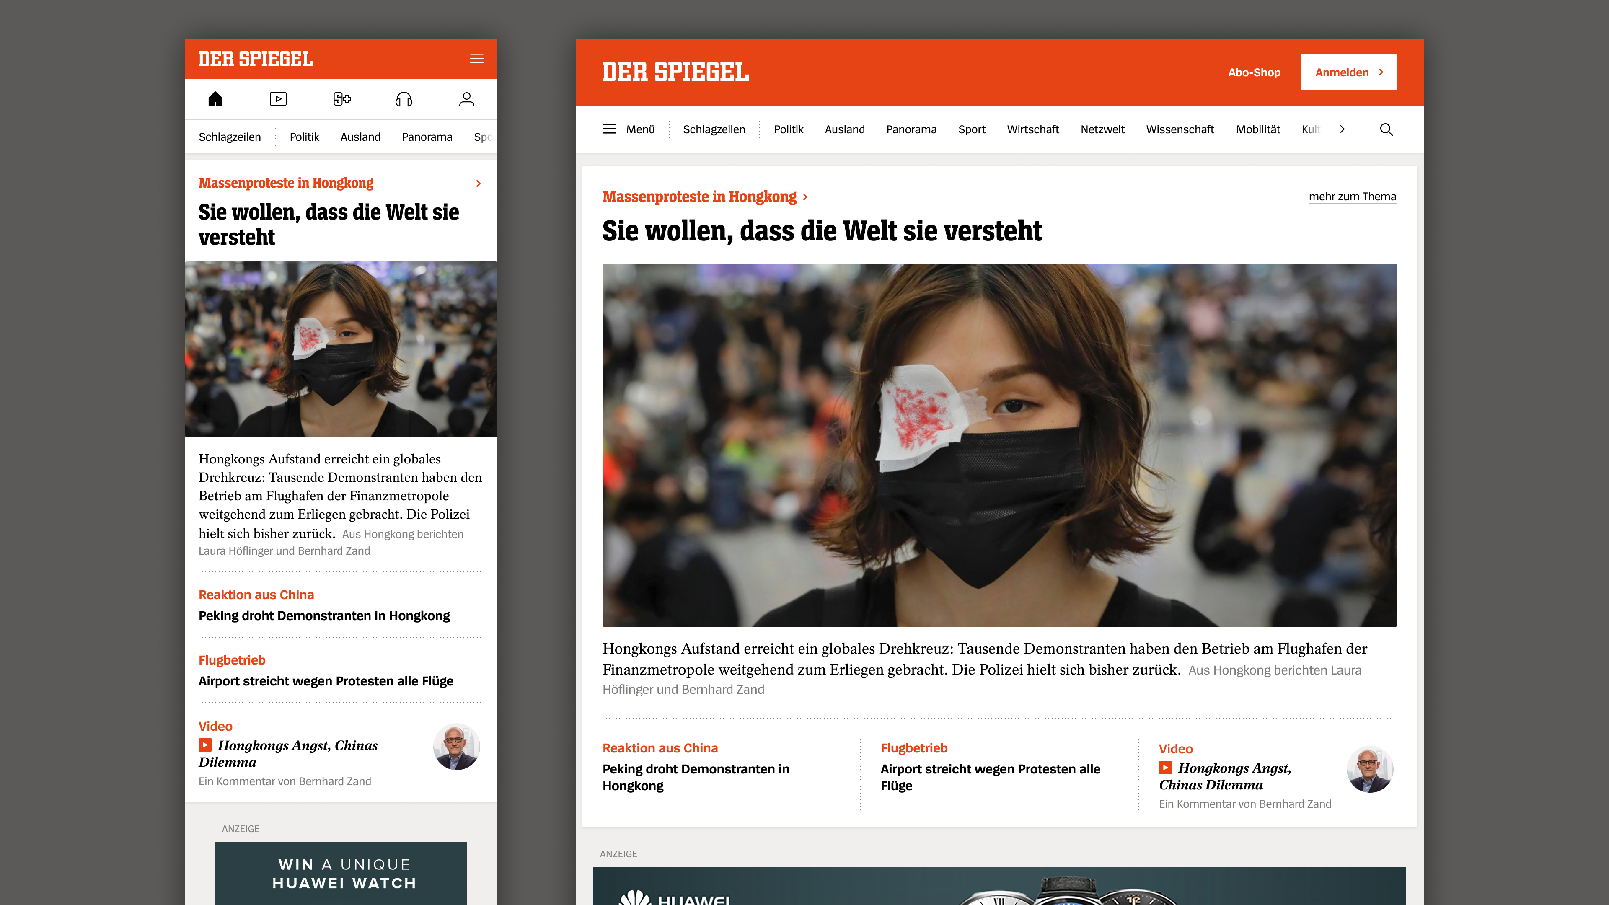The image size is (1609, 905).
Task: Select Panorama in the mobile navigation
Action: [x=427, y=137]
